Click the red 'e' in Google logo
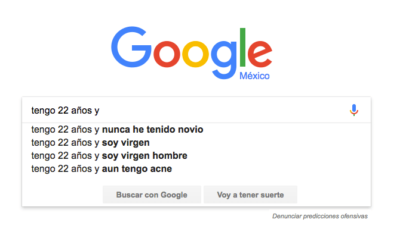This screenshot has width=406, height=235. pos(260,54)
